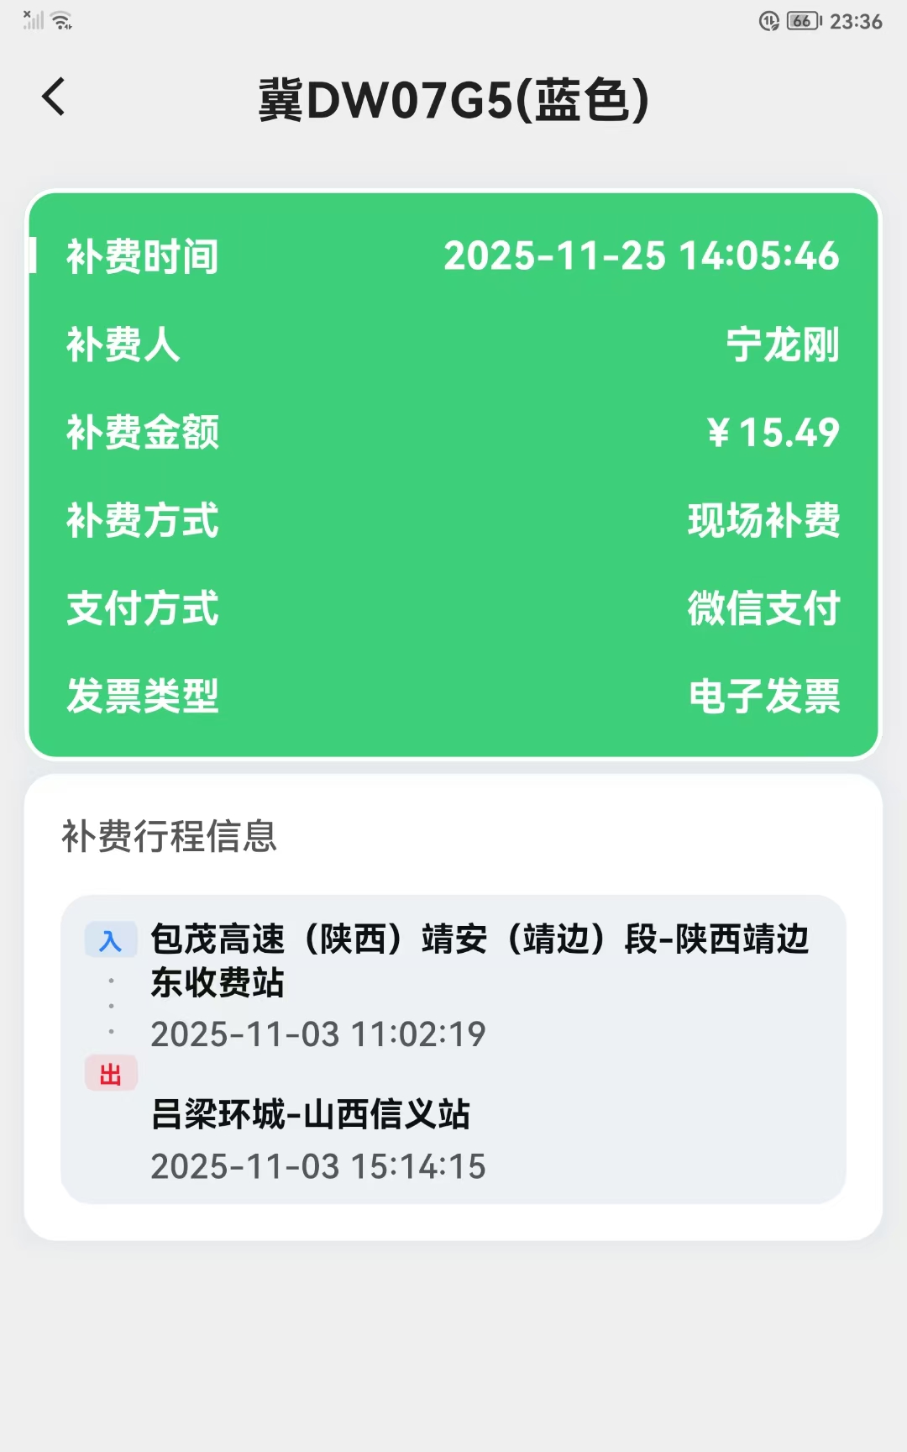Tap the back arrow icon
907x1452 pixels.
click(54, 97)
